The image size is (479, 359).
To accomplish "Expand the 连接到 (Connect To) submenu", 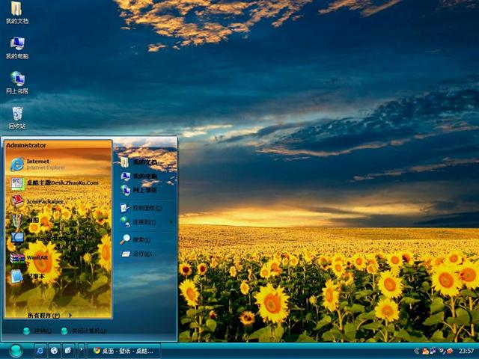I will pyautogui.click(x=144, y=222).
